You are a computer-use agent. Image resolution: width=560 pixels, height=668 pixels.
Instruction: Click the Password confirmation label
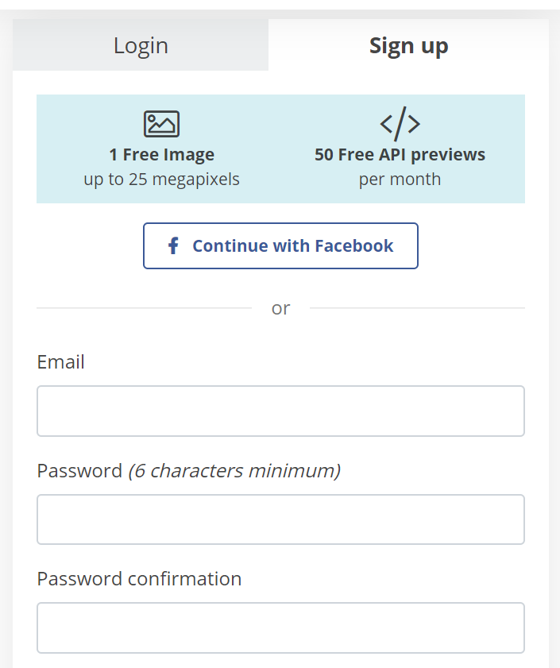point(139,579)
